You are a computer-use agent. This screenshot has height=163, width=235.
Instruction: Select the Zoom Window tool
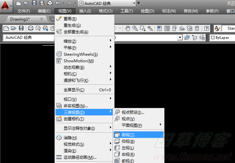[x=142, y=28]
